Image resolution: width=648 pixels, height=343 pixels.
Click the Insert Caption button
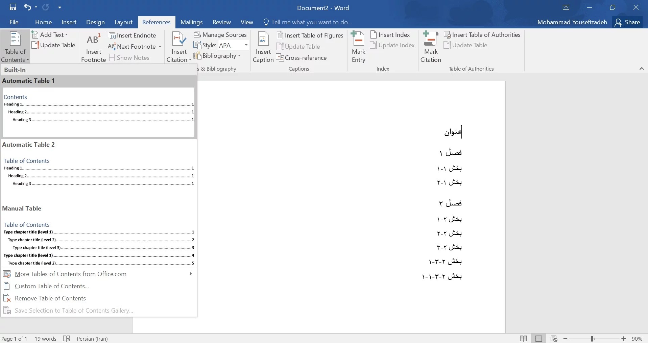pyautogui.click(x=263, y=47)
